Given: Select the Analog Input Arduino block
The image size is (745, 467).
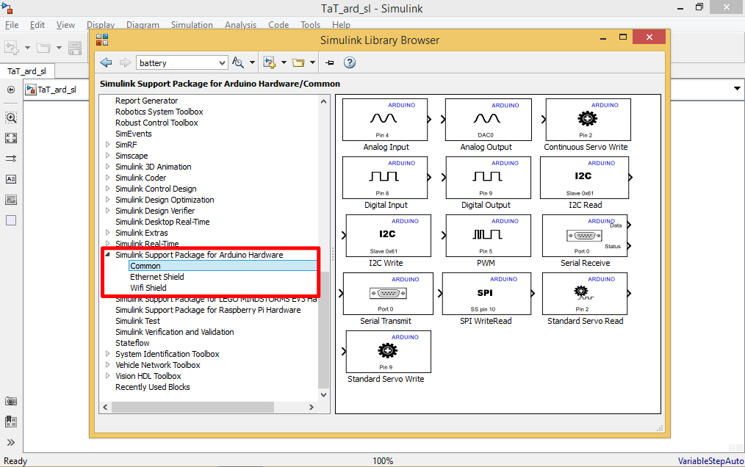Looking at the screenshot, I should [x=385, y=119].
